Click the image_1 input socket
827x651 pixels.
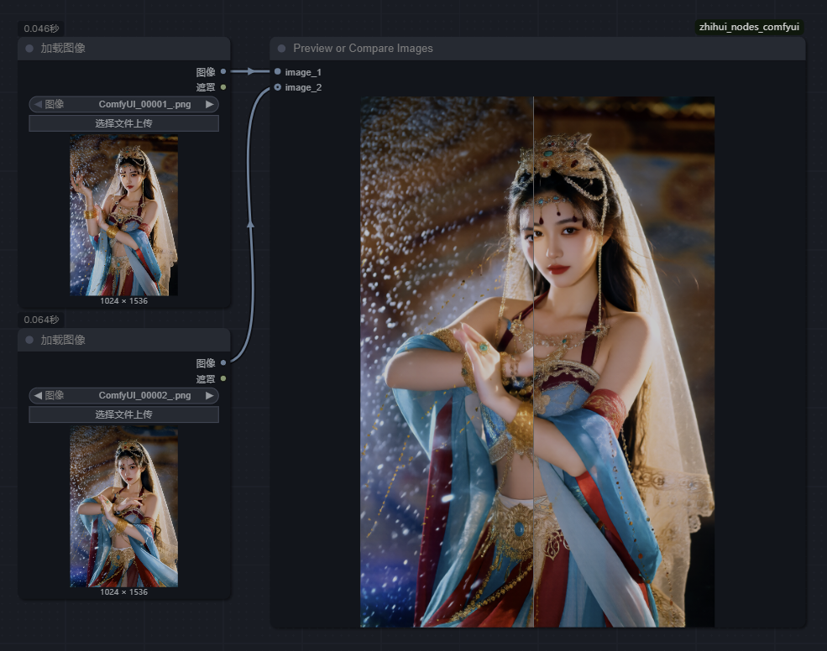[x=277, y=71]
